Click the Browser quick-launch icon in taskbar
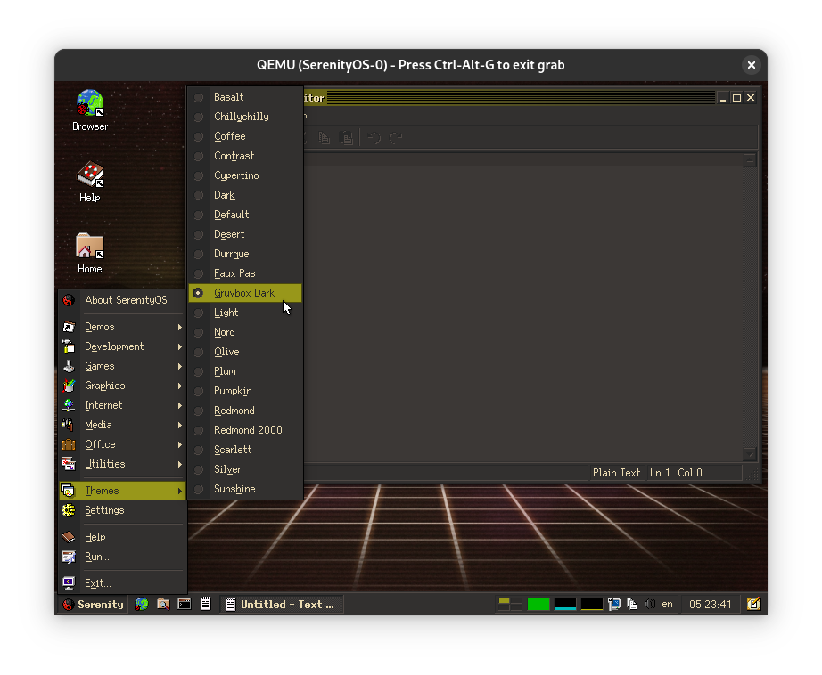 (x=142, y=605)
